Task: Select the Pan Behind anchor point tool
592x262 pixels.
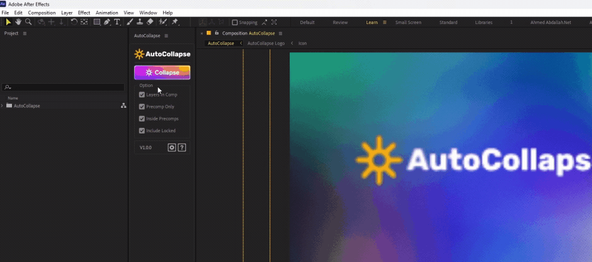Action: point(84,22)
